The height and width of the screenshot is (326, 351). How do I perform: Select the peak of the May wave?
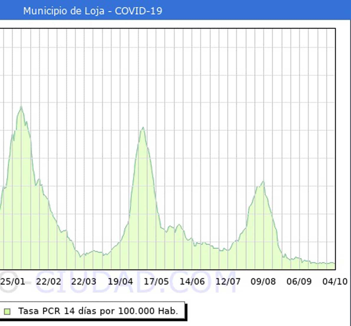pos(143,128)
